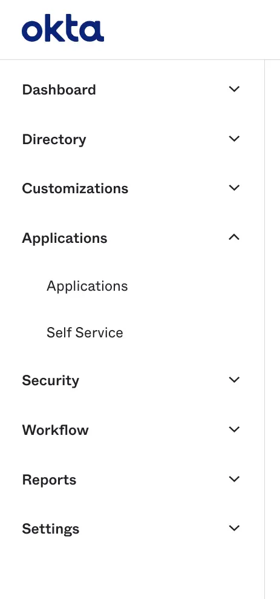Expand the Customizations chevron arrow
This screenshot has width=280, height=599.
[x=234, y=188]
